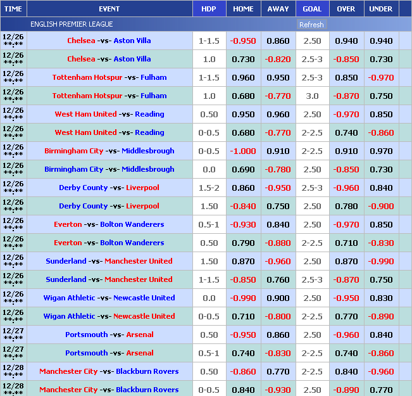Choose over odds -0.960 for Portsmouth vs Arsenal

click(x=346, y=335)
